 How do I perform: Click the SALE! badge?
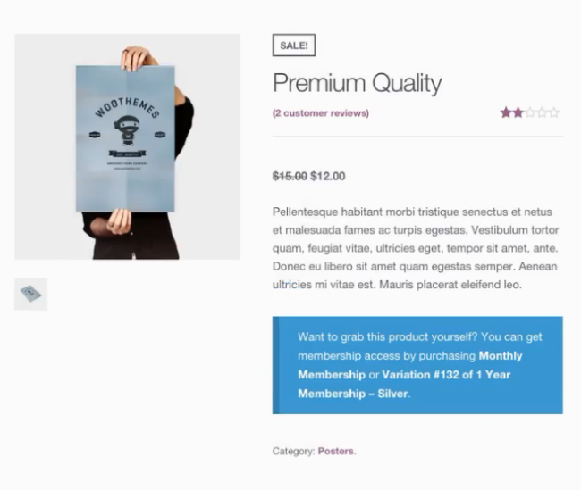(293, 46)
